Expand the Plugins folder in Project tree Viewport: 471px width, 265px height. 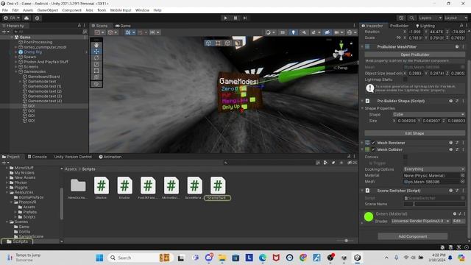pyautogui.click(x=7, y=188)
